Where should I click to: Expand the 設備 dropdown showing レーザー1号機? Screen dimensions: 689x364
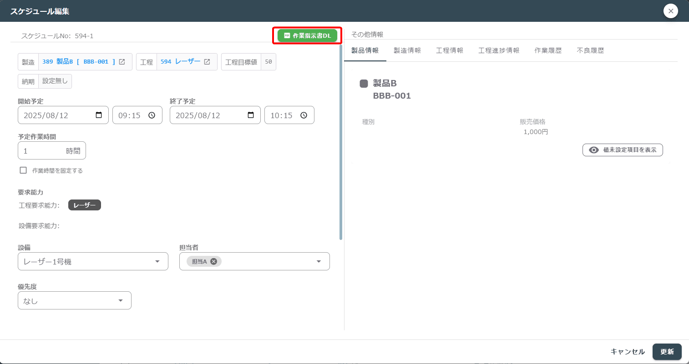tap(93, 261)
